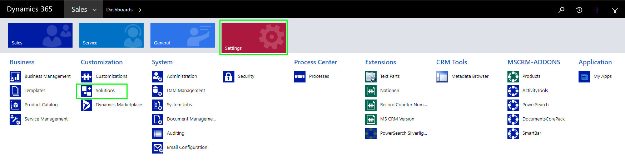This screenshot has width=625, height=161.
Task: Click the Dynamics 365 home label
Action: (x=30, y=9)
